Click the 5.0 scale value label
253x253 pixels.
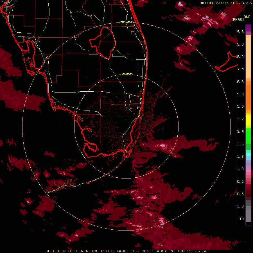tap(240, 107)
